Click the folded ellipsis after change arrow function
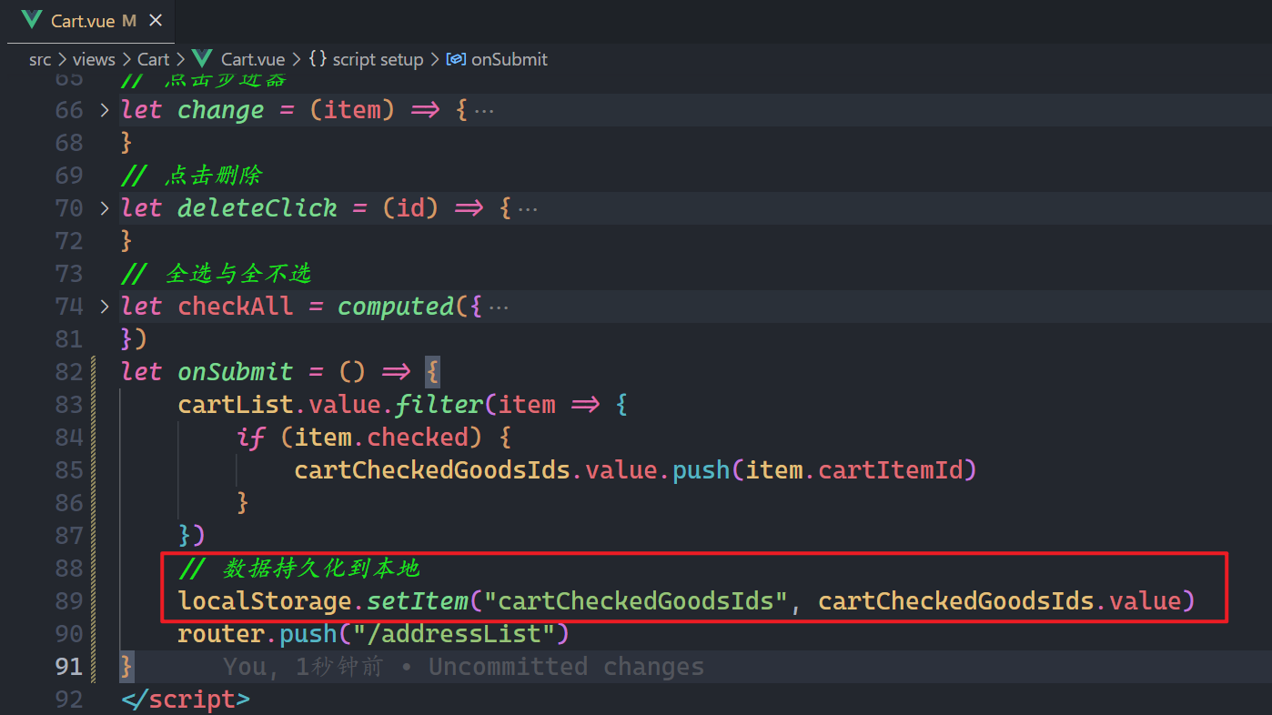This screenshot has height=715, width=1272. coord(484,111)
